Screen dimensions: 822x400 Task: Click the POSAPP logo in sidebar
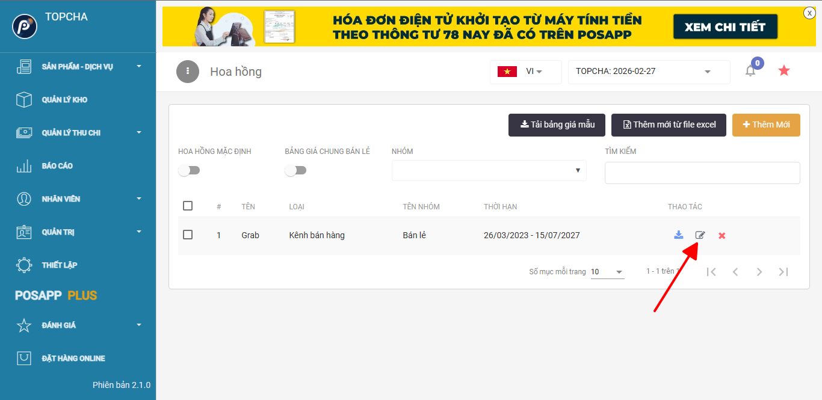point(25,27)
